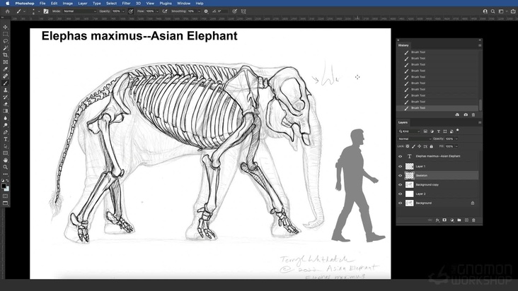This screenshot has width=518, height=291.
Task: Select the Eraser tool
Action: coord(5,104)
